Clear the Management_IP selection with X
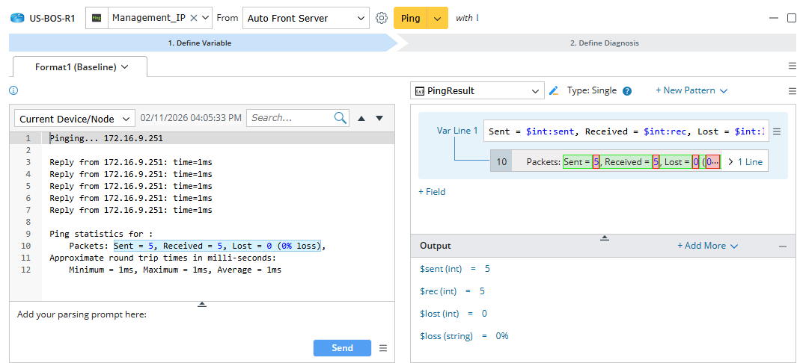Image resolution: width=797 pixels, height=363 pixels. pos(194,18)
